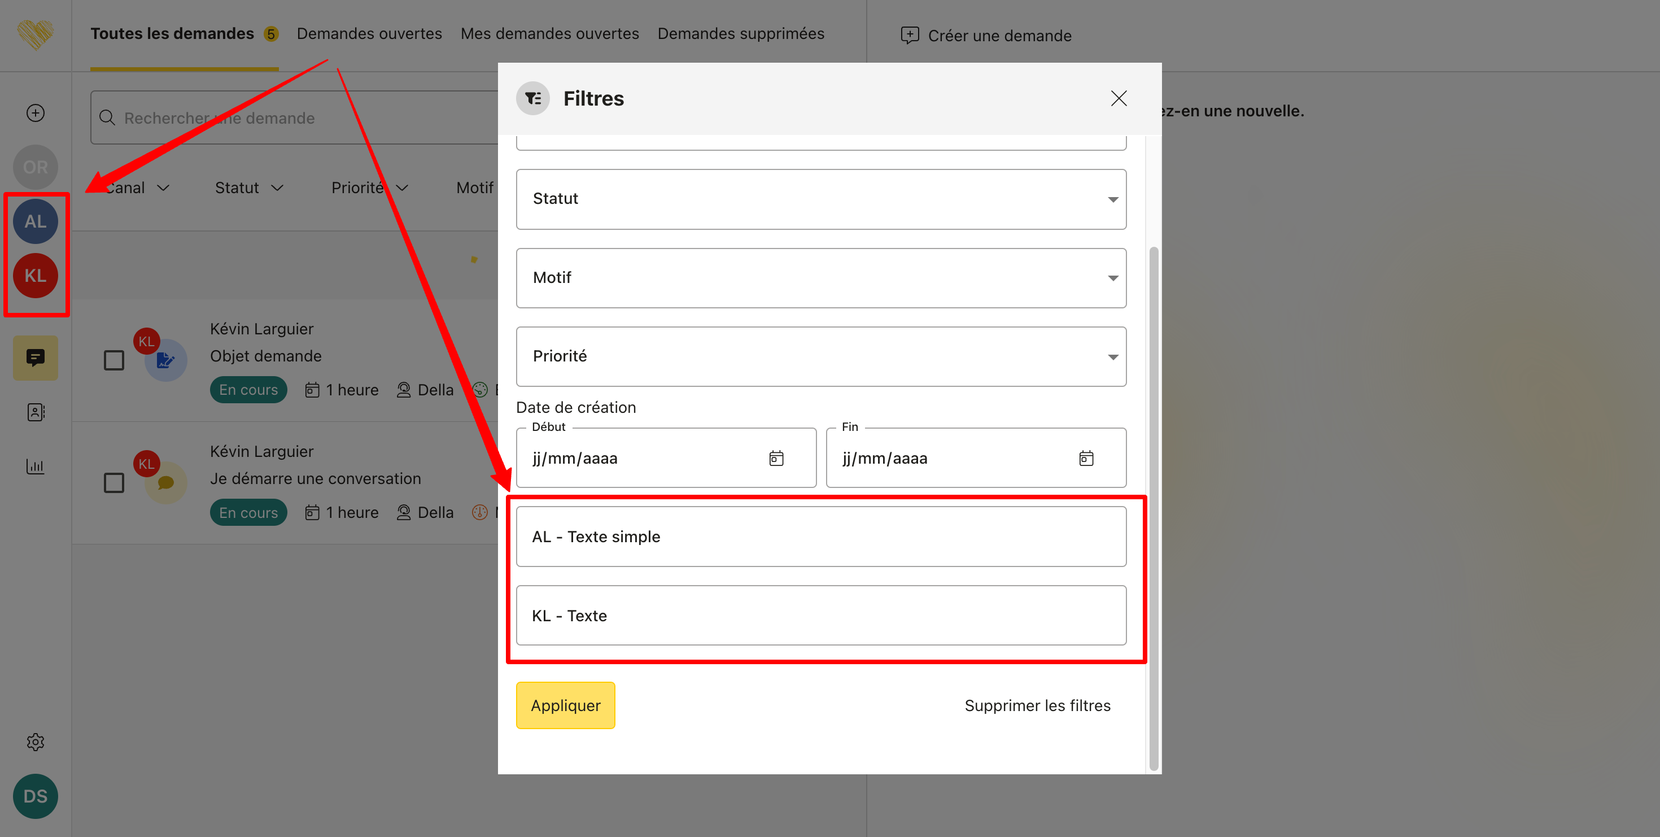Open the Début date calendar picker
Viewport: 1660px width, 837px height.
tap(776, 458)
